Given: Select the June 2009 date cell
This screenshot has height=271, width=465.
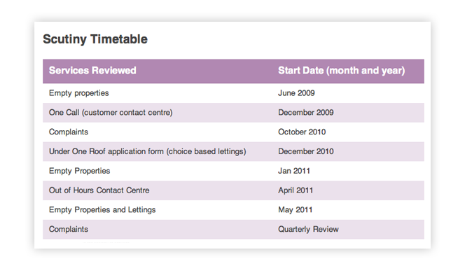Looking at the screenshot, I should [296, 93].
